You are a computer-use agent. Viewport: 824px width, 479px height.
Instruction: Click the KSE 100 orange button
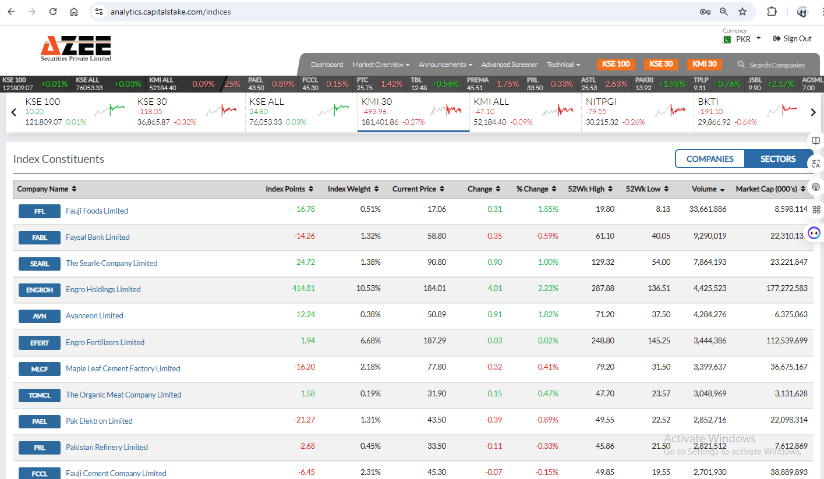coord(616,64)
